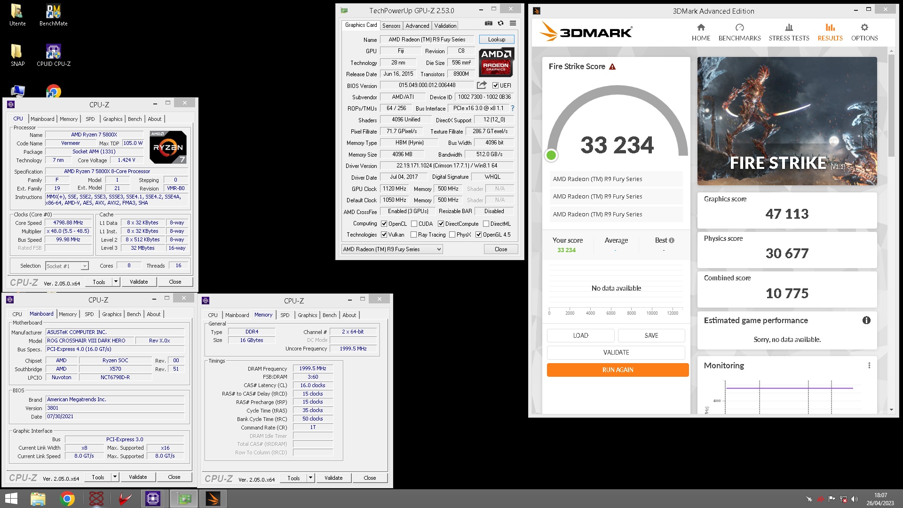Click the 3DMark taskbar icon

pyautogui.click(x=213, y=499)
